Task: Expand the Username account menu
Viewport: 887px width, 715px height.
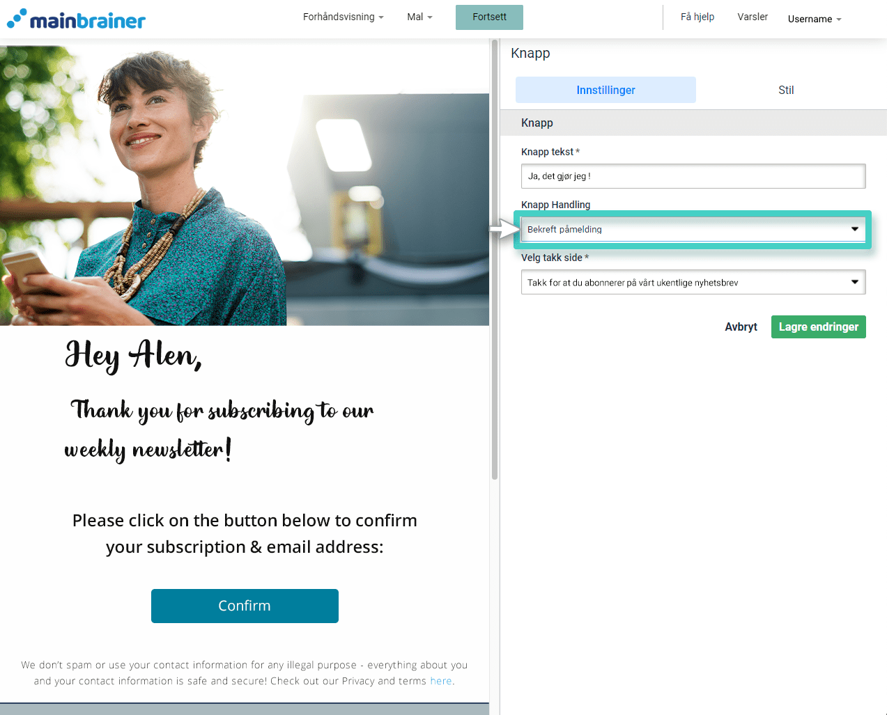Action: tap(815, 19)
